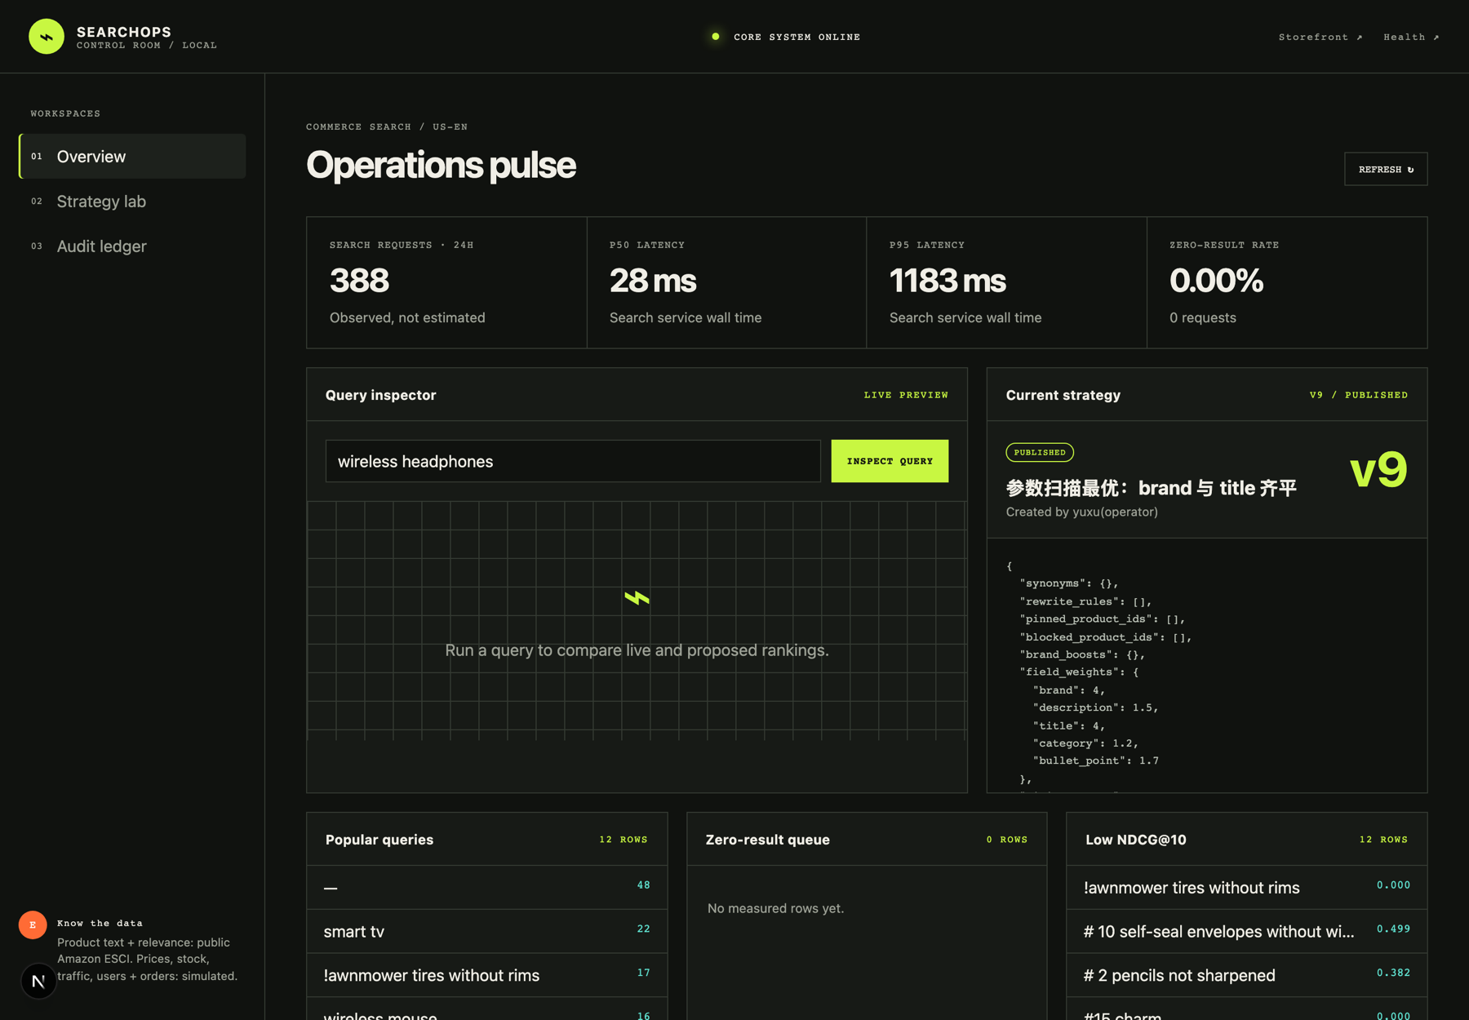Click the Core System Online status text

(797, 37)
